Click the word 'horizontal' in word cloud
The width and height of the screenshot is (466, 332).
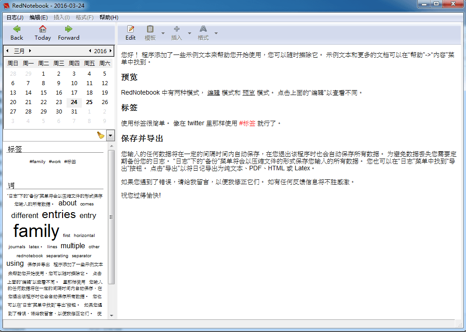tap(84, 236)
